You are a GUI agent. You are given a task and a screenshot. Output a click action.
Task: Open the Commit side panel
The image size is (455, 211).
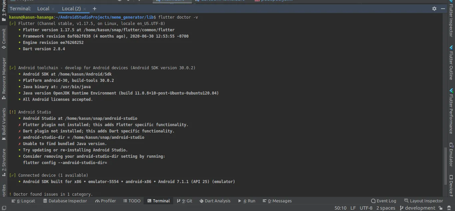4,39
